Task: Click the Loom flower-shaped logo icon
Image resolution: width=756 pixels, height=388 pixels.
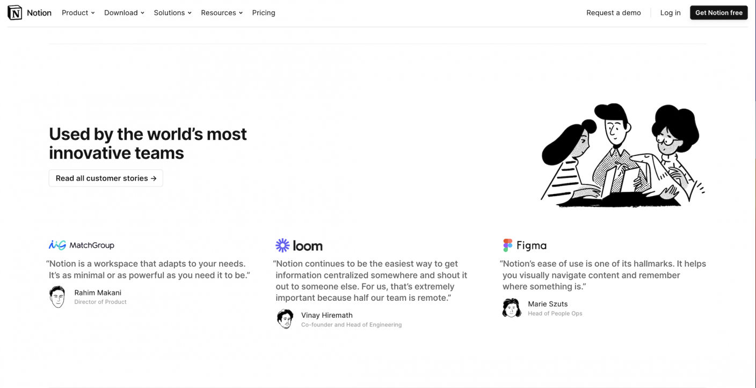Action: (282, 245)
